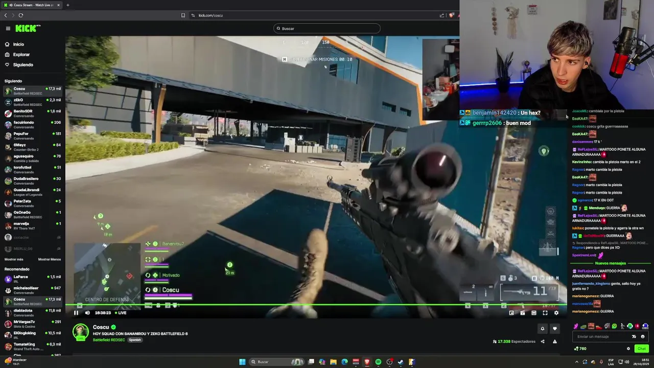Open ElGlogloking recommended channel

pyautogui.click(x=33, y=335)
